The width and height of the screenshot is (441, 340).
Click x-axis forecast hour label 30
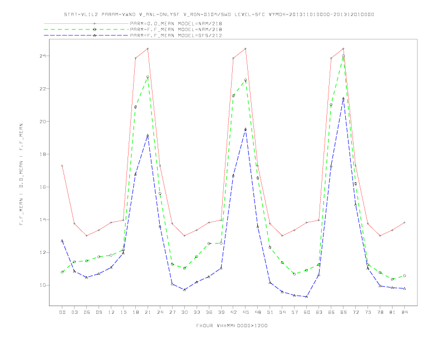click(x=184, y=312)
